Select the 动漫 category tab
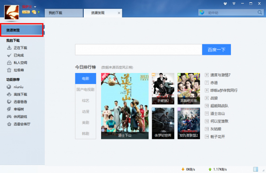 click(86, 111)
